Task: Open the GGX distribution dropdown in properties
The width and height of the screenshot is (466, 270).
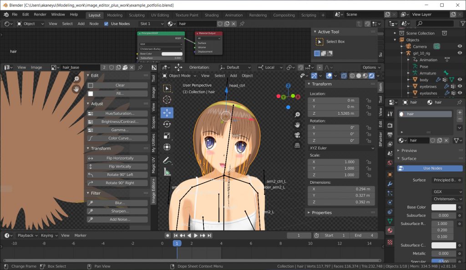Action: [x=447, y=192]
